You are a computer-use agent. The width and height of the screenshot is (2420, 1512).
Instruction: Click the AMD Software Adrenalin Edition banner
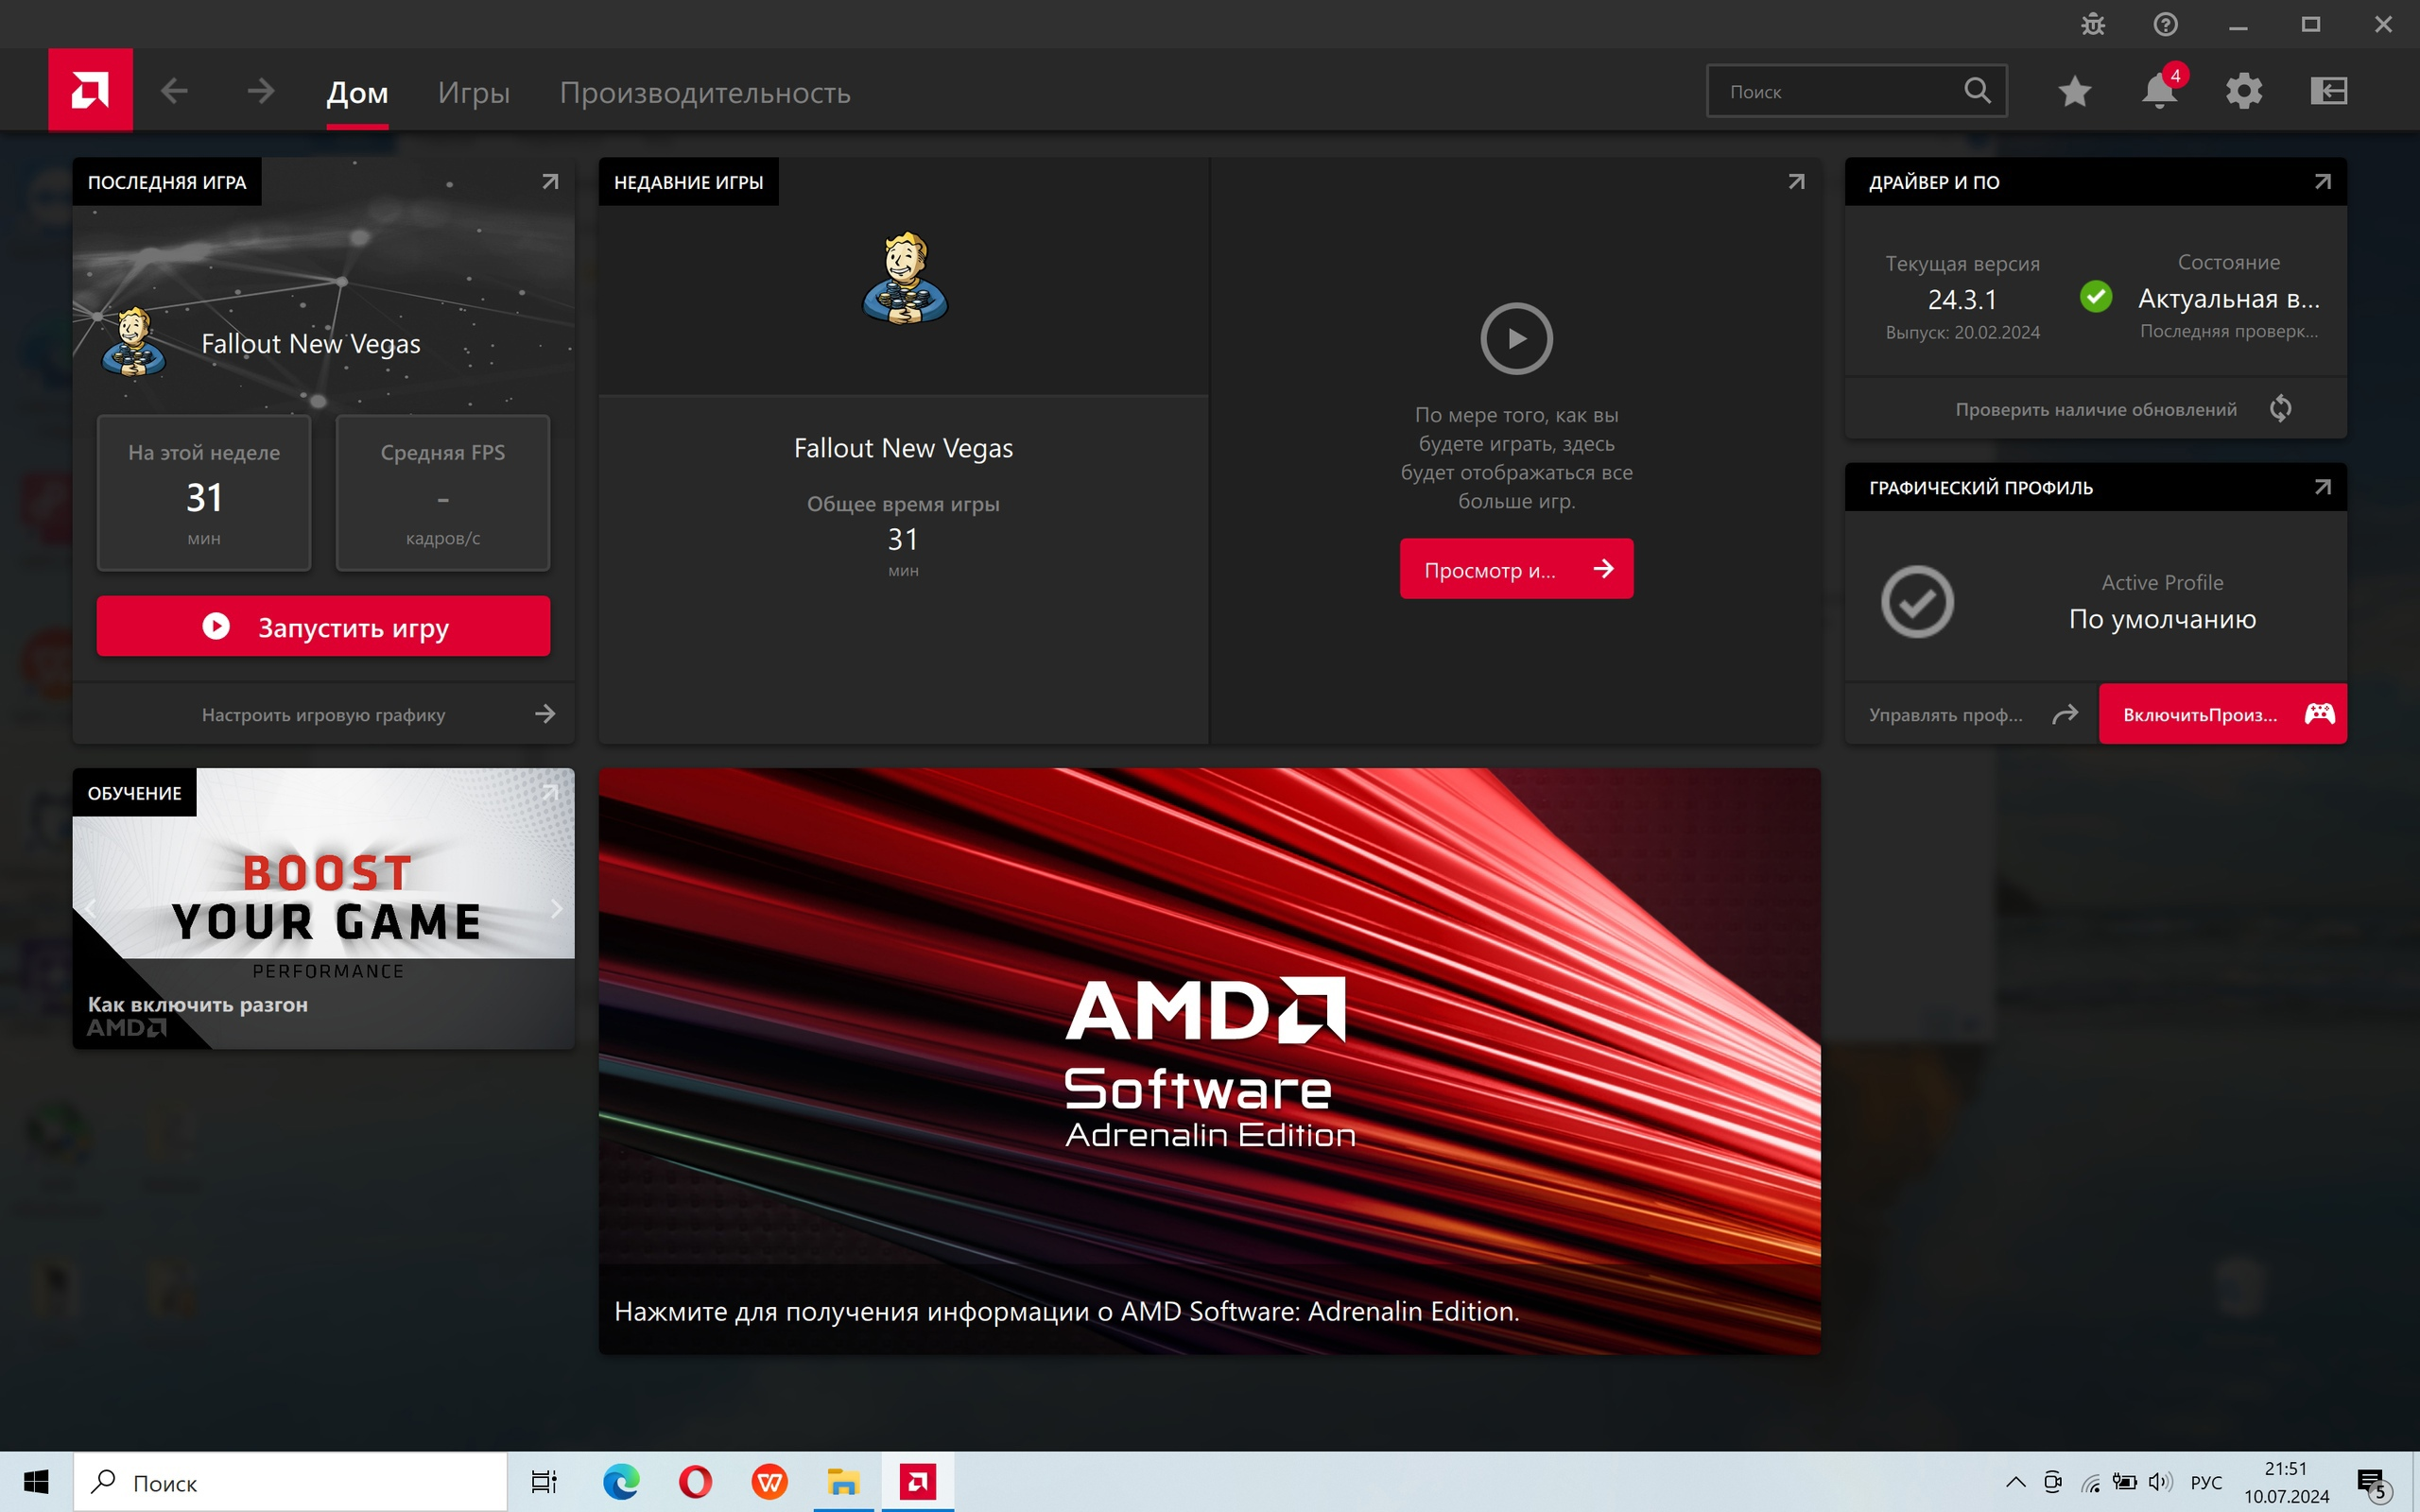(x=1209, y=1061)
